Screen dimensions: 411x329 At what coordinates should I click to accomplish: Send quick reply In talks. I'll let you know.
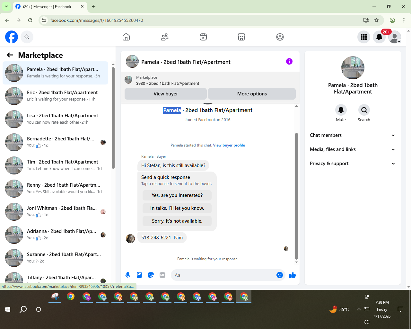click(x=177, y=208)
